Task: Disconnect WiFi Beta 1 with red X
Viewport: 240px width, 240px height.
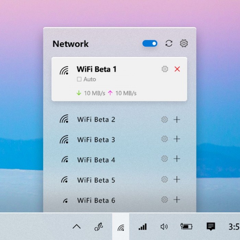Action: pos(177,69)
